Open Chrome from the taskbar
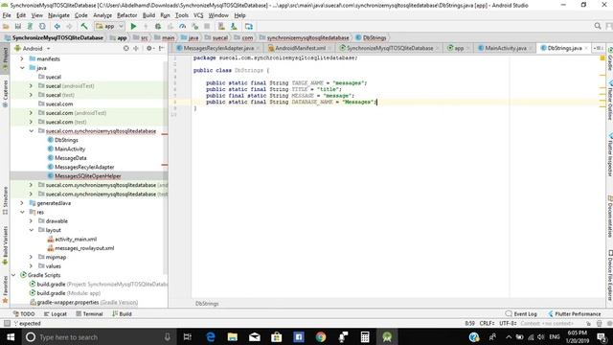The width and height of the screenshot is (613, 345). [321, 336]
